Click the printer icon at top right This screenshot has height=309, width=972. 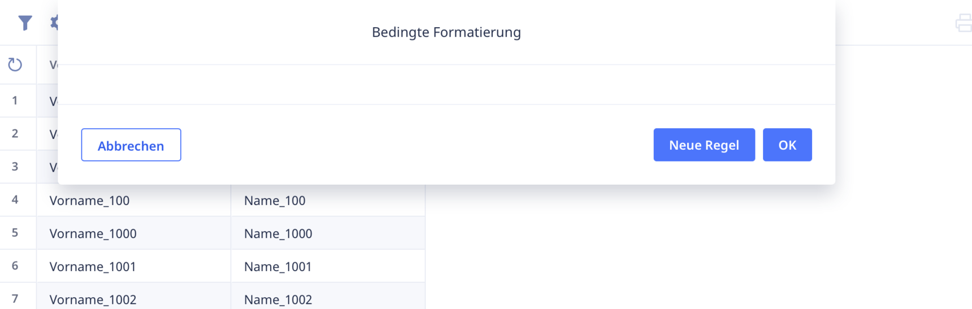[x=963, y=23]
